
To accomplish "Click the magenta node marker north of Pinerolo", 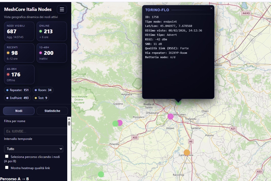I will pyautogui.click(x=120, y=123).
